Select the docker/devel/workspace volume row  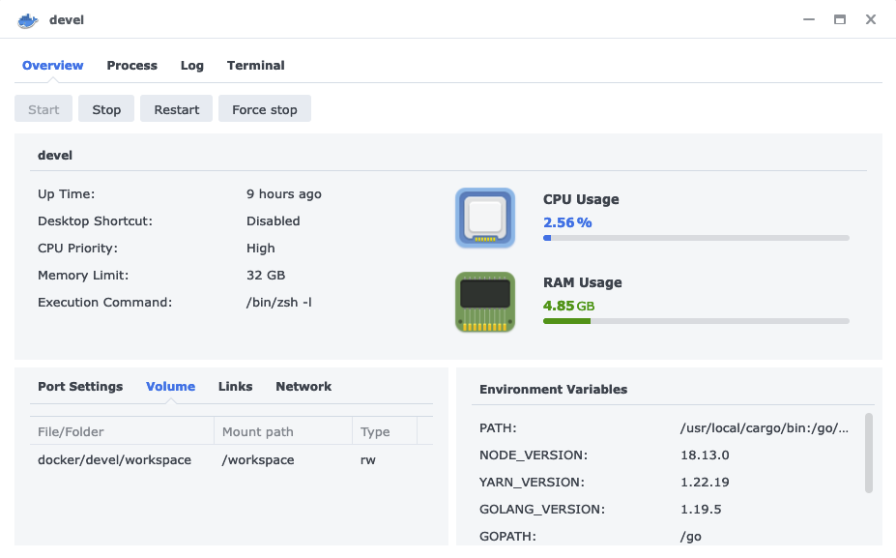click(x=231, y=459)
